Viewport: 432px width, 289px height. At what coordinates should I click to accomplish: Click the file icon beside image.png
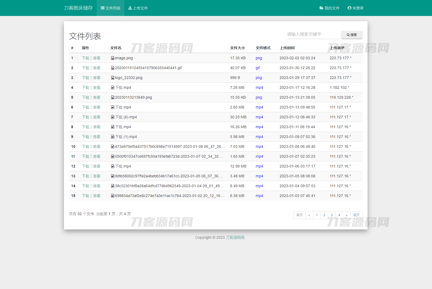coord(112,58)
